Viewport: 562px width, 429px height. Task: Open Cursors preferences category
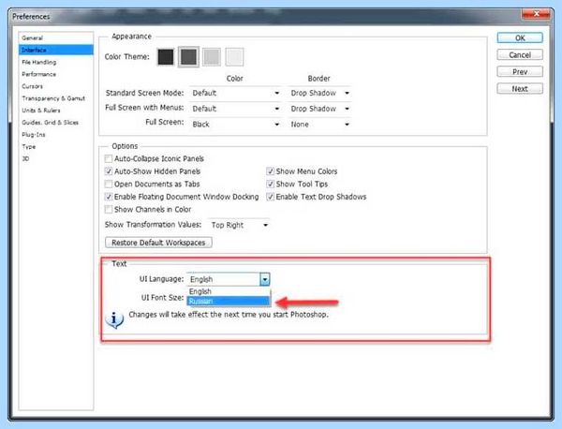point(56,86)
